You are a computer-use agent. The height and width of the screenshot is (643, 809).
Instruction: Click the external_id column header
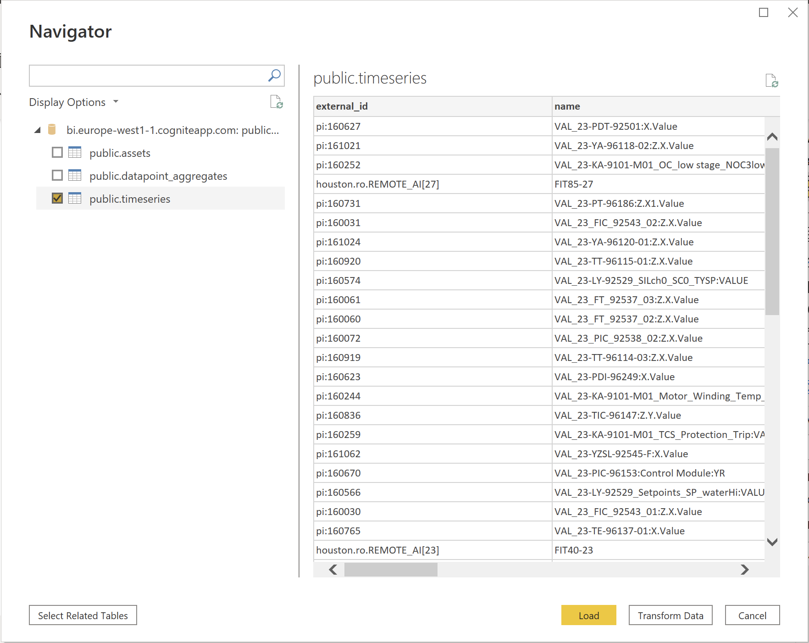click(341, 106)
